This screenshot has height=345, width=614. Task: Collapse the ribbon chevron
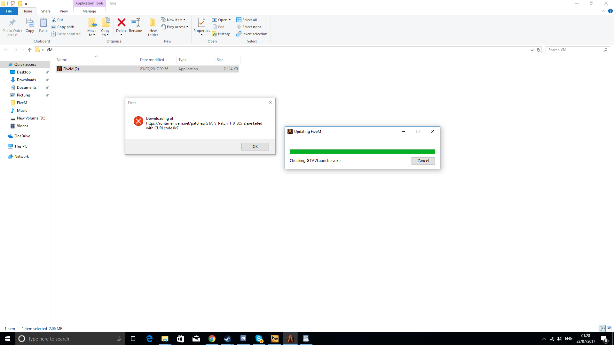pyautogui.click(x=603, y=11)
